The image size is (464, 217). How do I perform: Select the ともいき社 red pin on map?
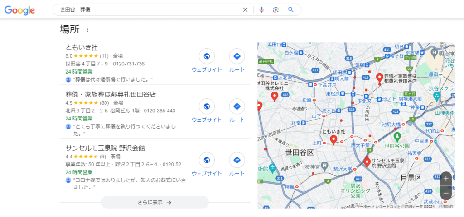(x=333, y=140)
